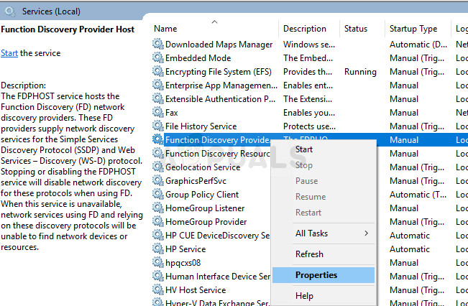
Task: Click the Downloaded Maps Manager gear icon
Action: click(158, 45)
